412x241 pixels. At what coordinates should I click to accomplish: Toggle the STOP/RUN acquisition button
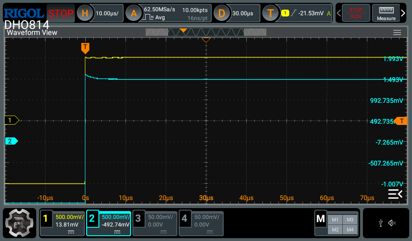coord(355,13)
